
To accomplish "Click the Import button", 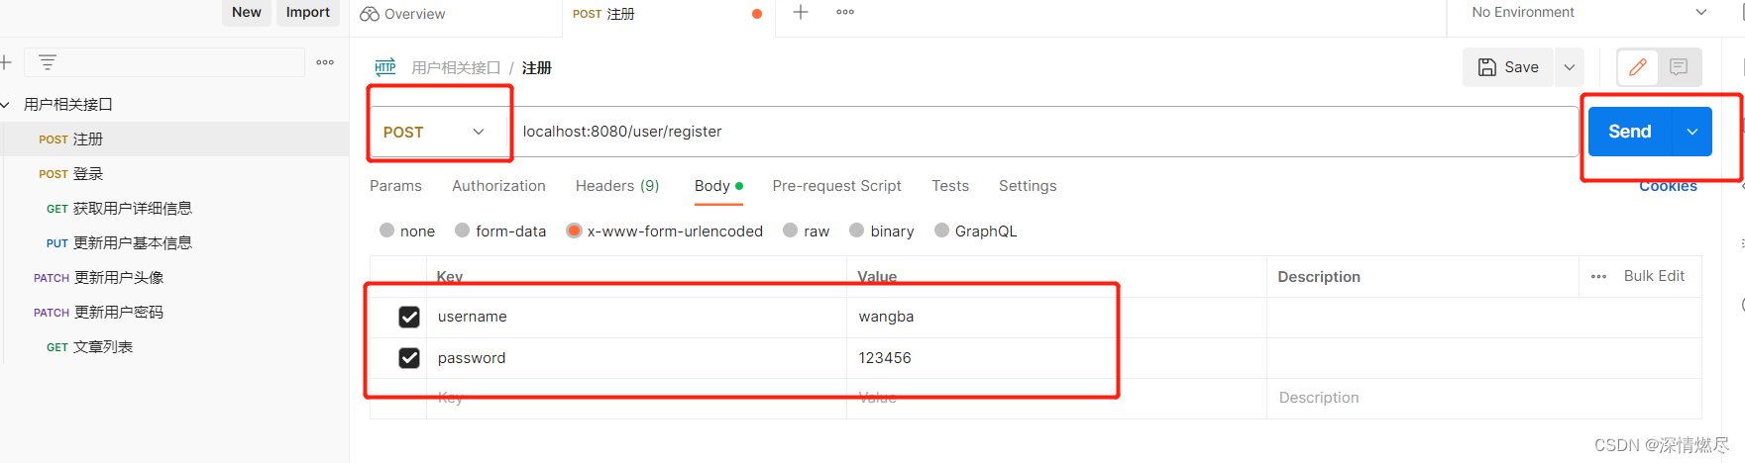I will click(x=308, y=12).
